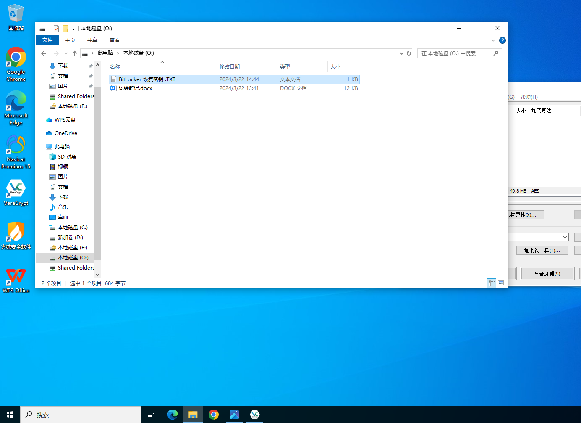Open Microsoft Edge desktop shortcut

16,108
